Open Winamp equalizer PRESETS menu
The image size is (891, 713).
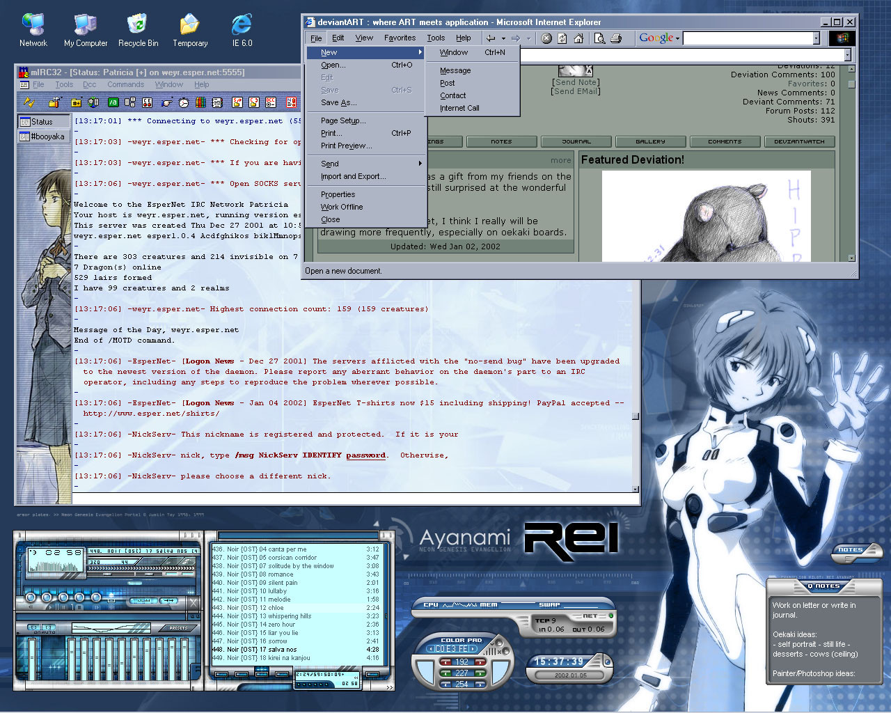click(178, 628)
